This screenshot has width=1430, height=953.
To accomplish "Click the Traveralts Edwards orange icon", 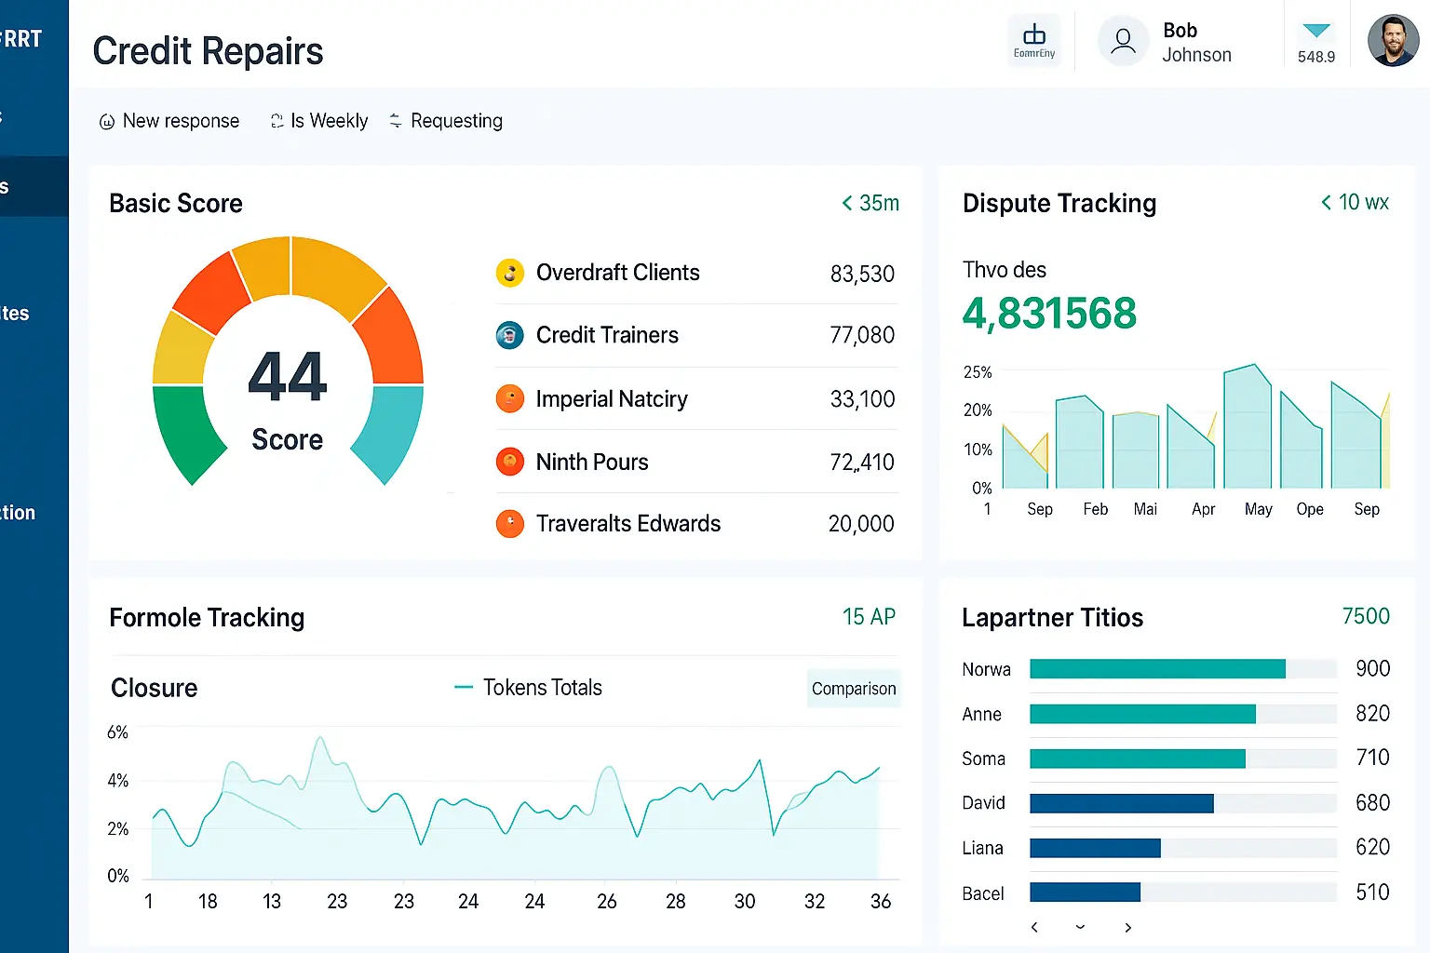I will tap(509, 524).
